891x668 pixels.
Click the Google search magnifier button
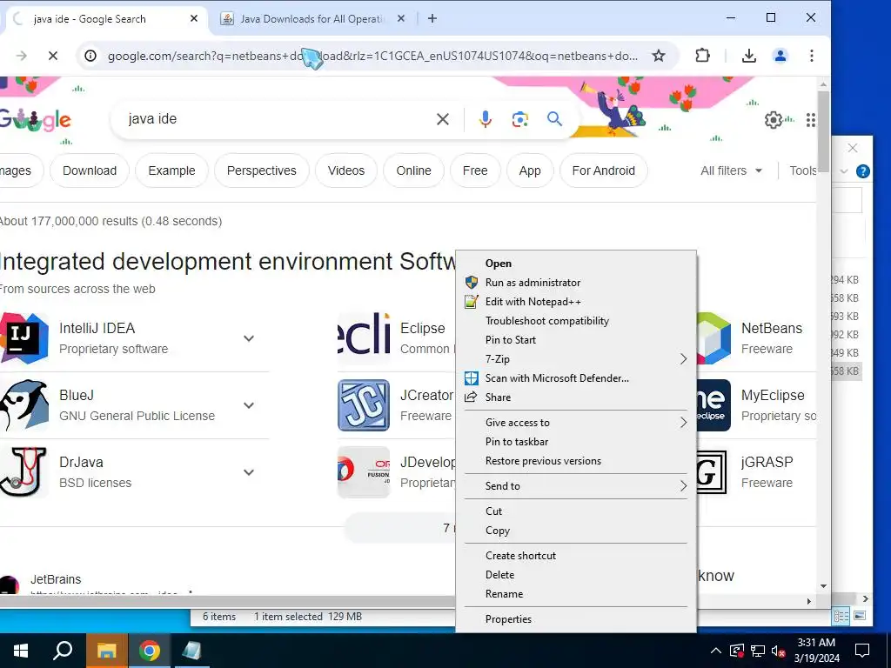click(x=554, y=118)
